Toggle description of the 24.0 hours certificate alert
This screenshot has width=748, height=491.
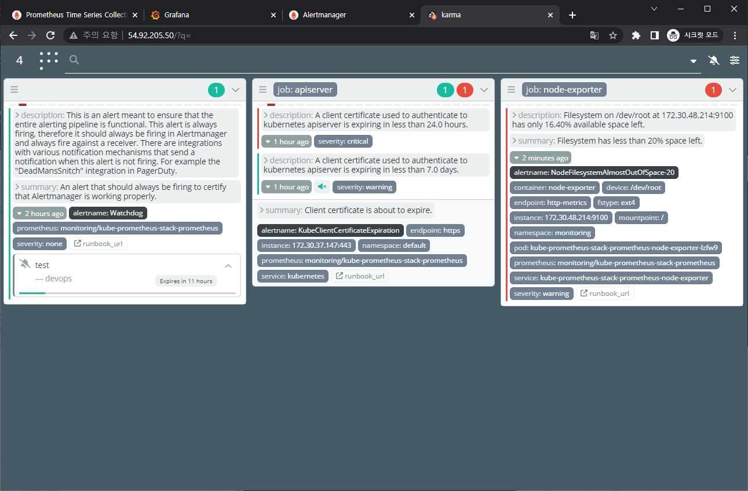[x=375, y=120]
